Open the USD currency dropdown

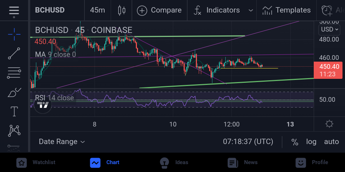coord(329,29)
